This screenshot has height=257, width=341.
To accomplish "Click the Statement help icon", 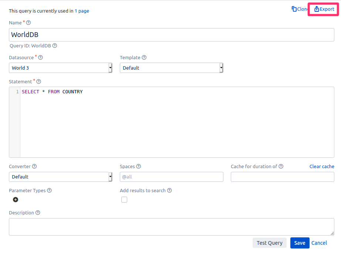I will [x=39, y=82].
